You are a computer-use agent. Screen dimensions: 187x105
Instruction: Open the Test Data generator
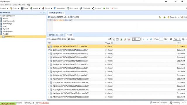[x=85, y=8]
